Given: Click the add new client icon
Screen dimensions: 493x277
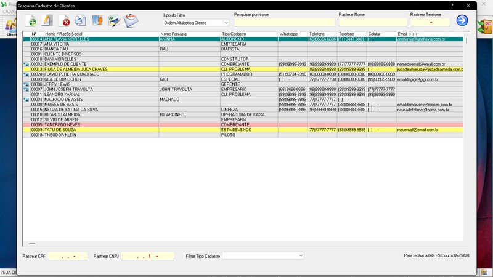Looking at the screenshot, I should tap(30, 21).
